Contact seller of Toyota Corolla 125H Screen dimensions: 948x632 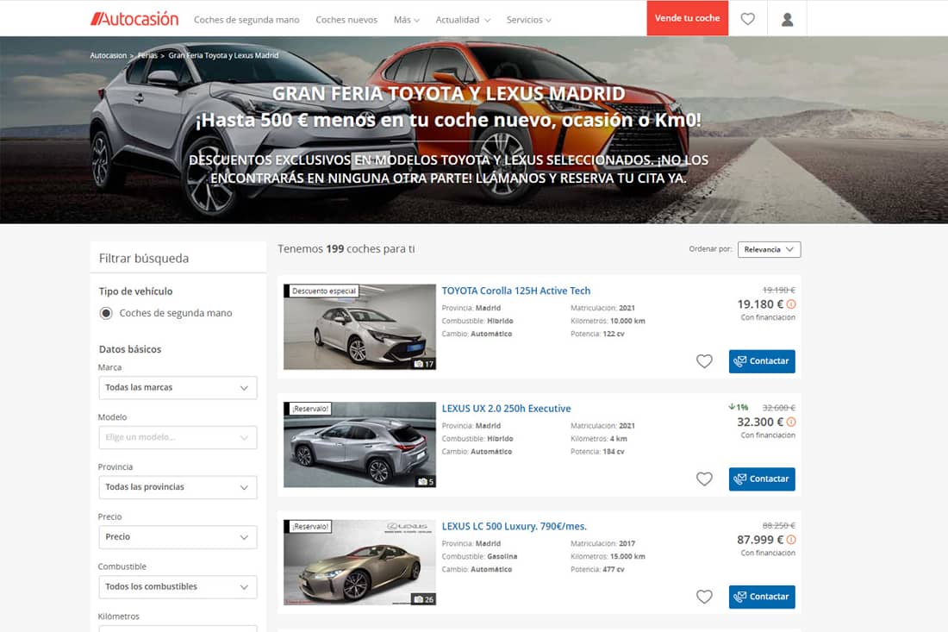pos(762,361)
